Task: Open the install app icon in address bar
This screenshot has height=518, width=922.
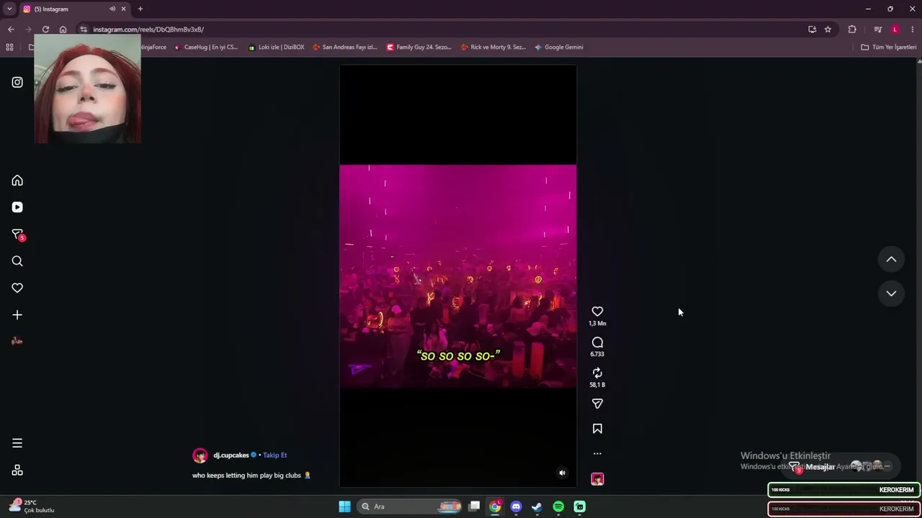Action: coord(812,29)
